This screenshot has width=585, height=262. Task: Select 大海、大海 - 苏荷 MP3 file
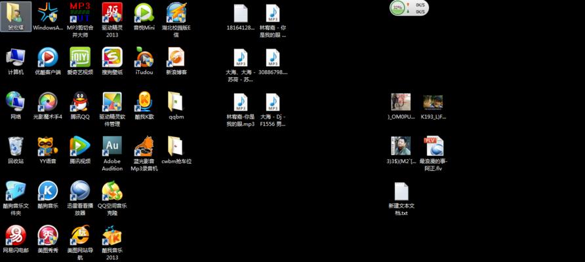coord(241,65)
